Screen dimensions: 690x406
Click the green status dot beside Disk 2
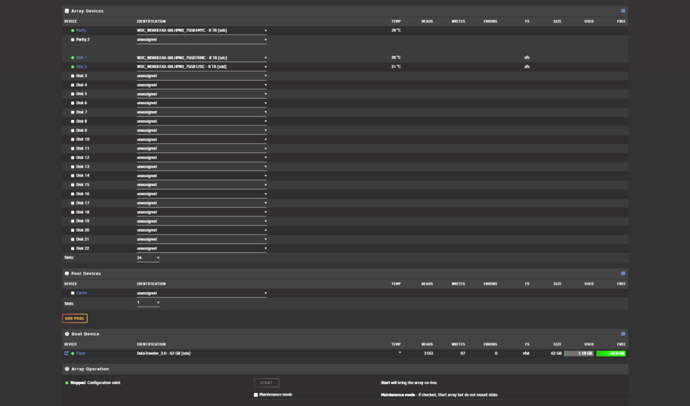(72, 67)
